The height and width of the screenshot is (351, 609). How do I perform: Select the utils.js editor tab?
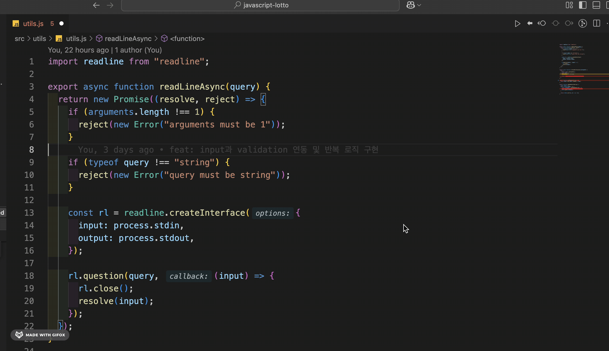pyautogui.click(x=38, y=24)
